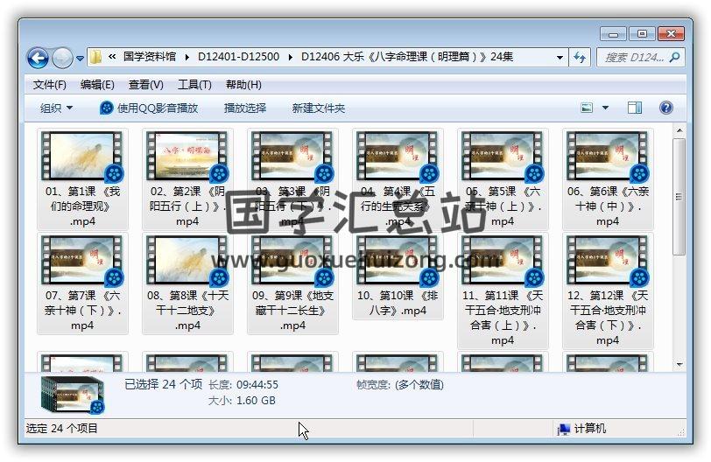The width and height of the screenshot is (711, 462).
Task: Expand the address bar history dropdown
Action: [560, 58]
